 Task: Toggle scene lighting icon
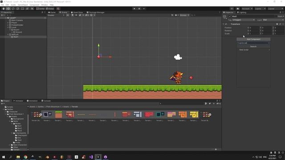72,15
